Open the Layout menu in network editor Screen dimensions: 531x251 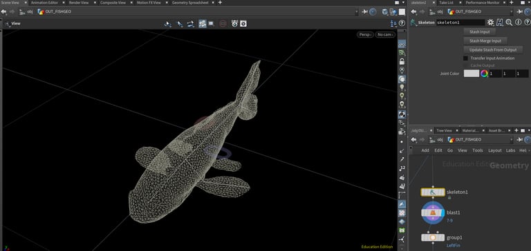[x=495, y=150]
